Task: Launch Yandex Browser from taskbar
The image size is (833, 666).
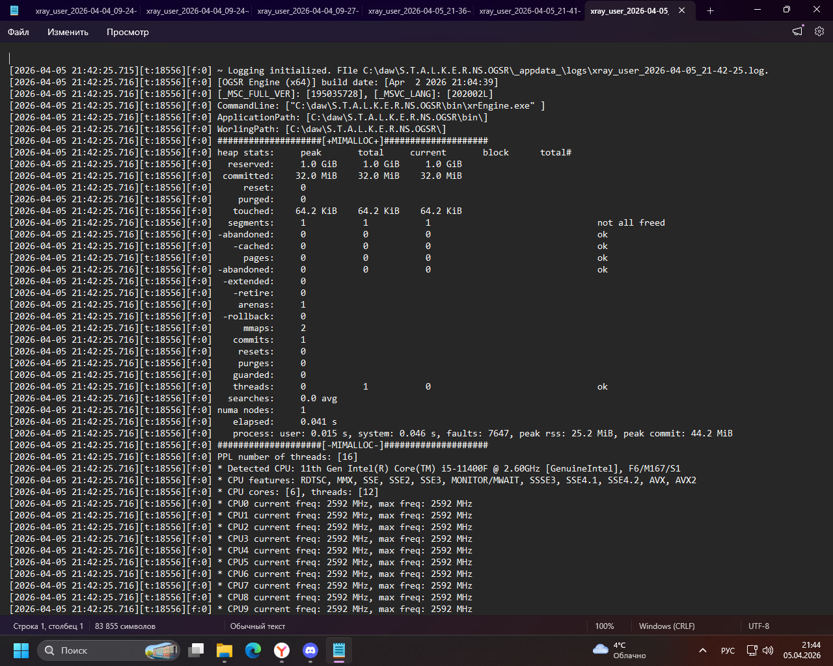Action: [x=282, y=650]
